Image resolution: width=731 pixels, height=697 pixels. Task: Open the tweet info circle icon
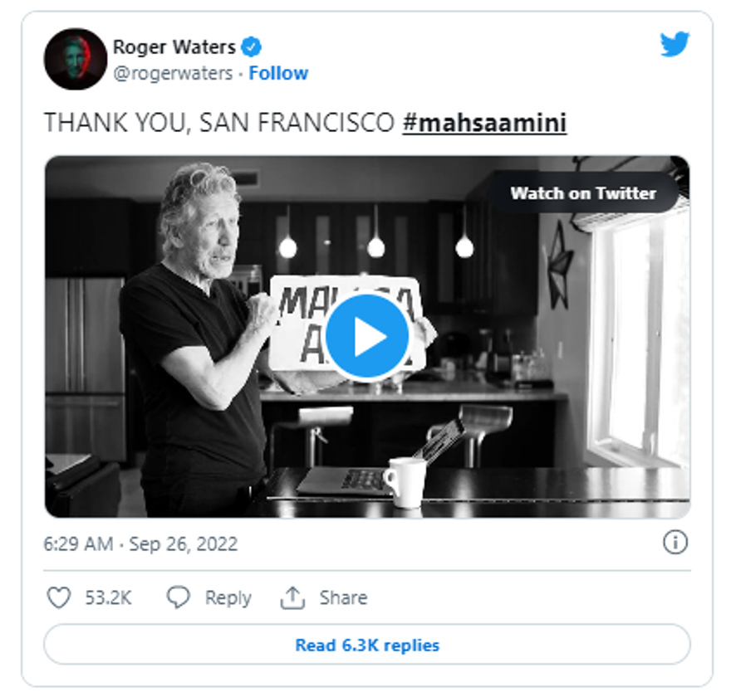[x=675, y=543]
